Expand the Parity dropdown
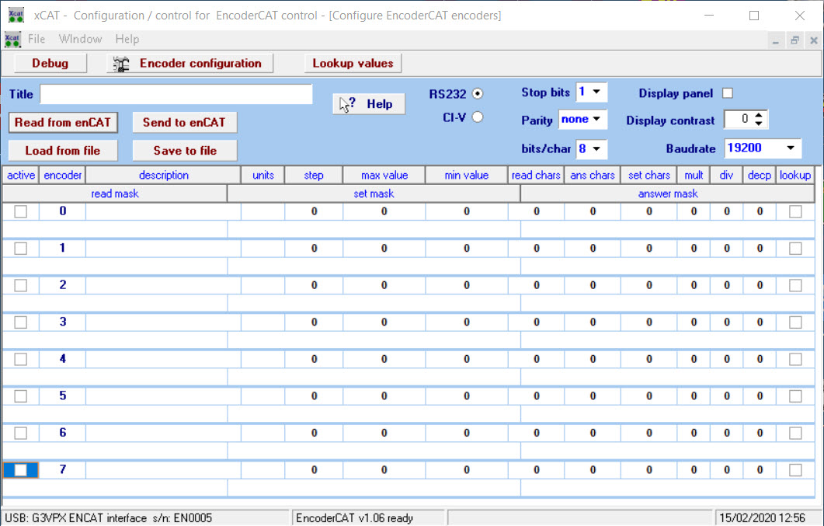This screenshot has height=526, width=824. point(596,120)
